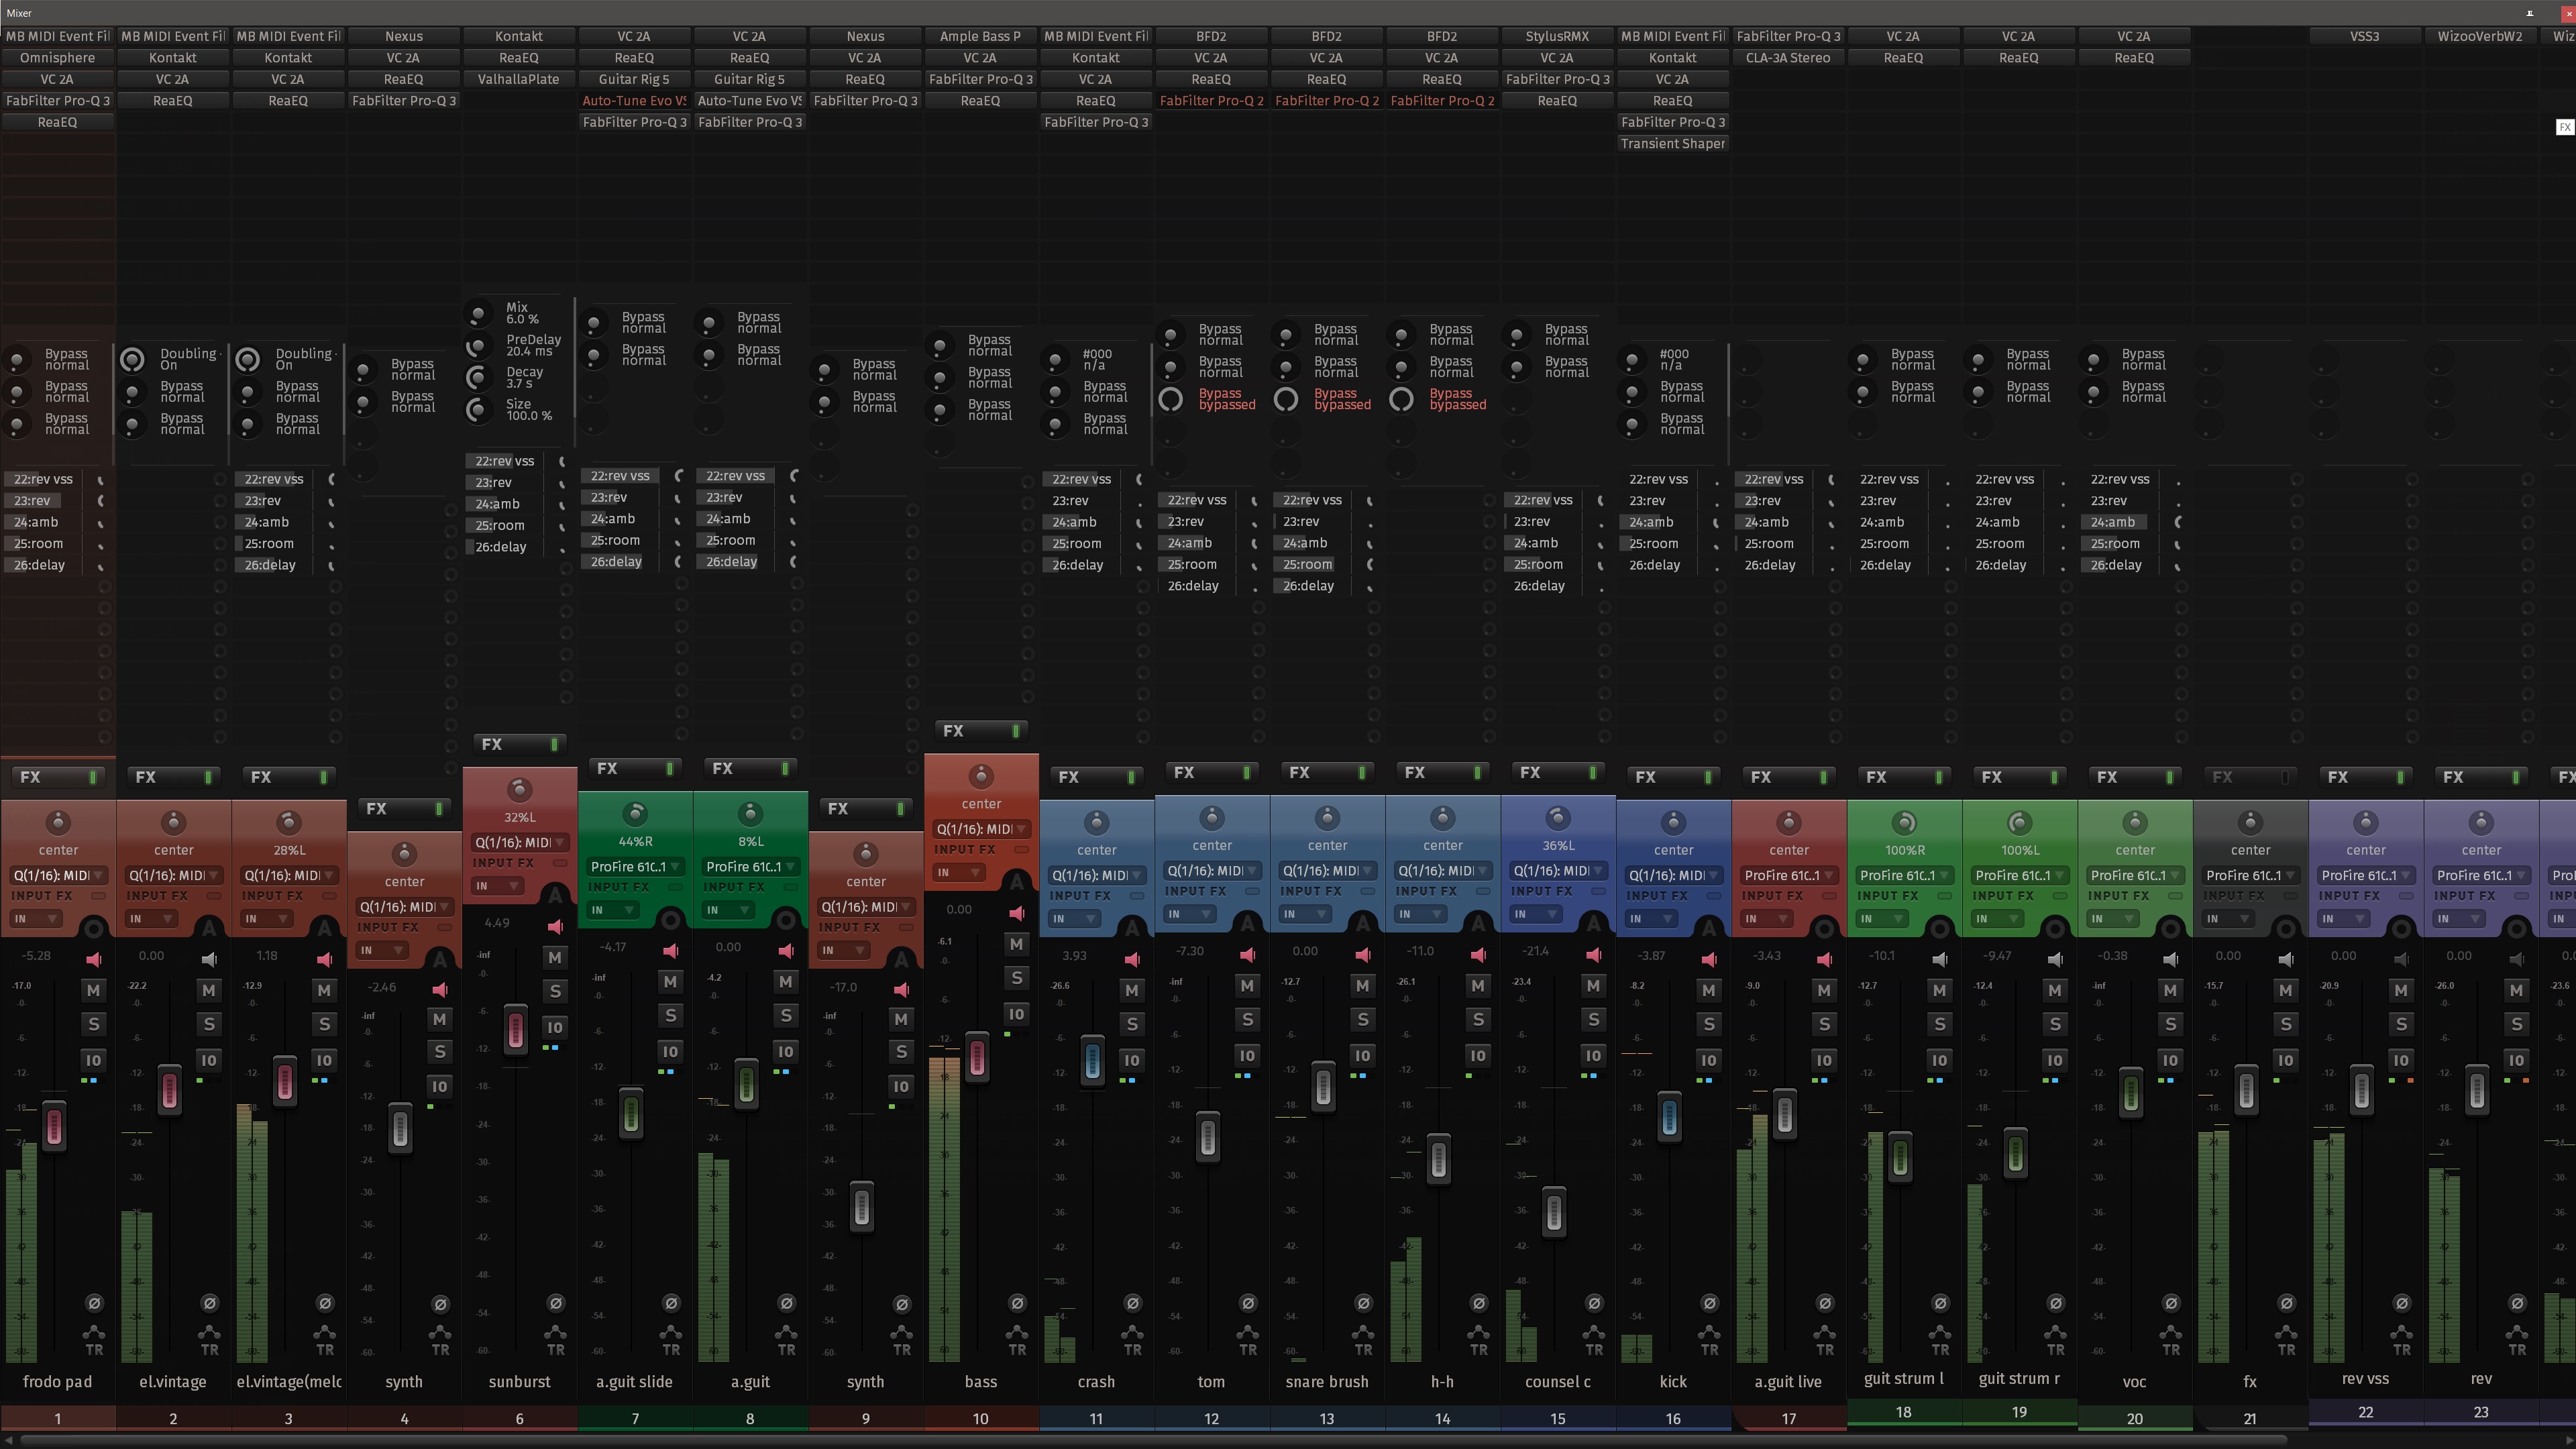Mute the frodo pad track
2576x1449 pixels.
pyautogui.click(x=93, y=990)
